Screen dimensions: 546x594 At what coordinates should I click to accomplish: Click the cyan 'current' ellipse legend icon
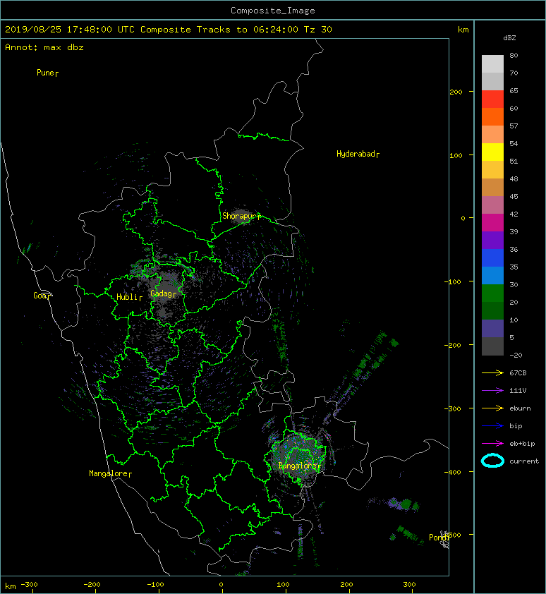[492, 461]
